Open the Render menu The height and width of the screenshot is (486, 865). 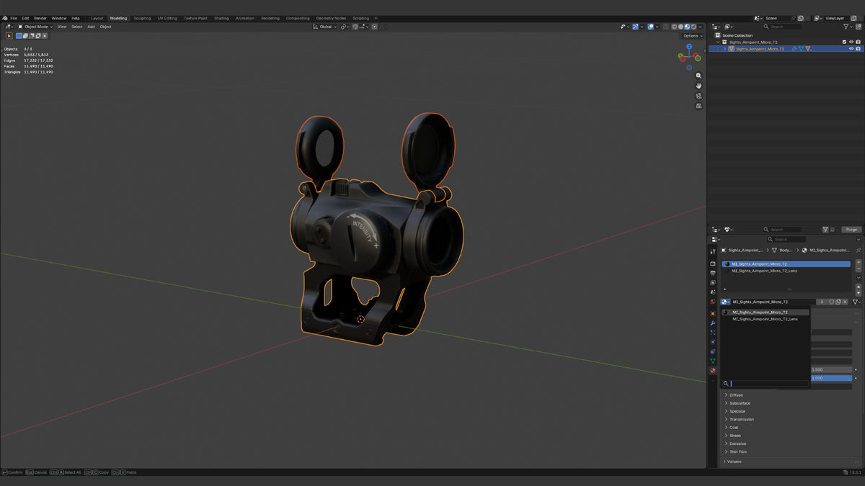point(40,18)
